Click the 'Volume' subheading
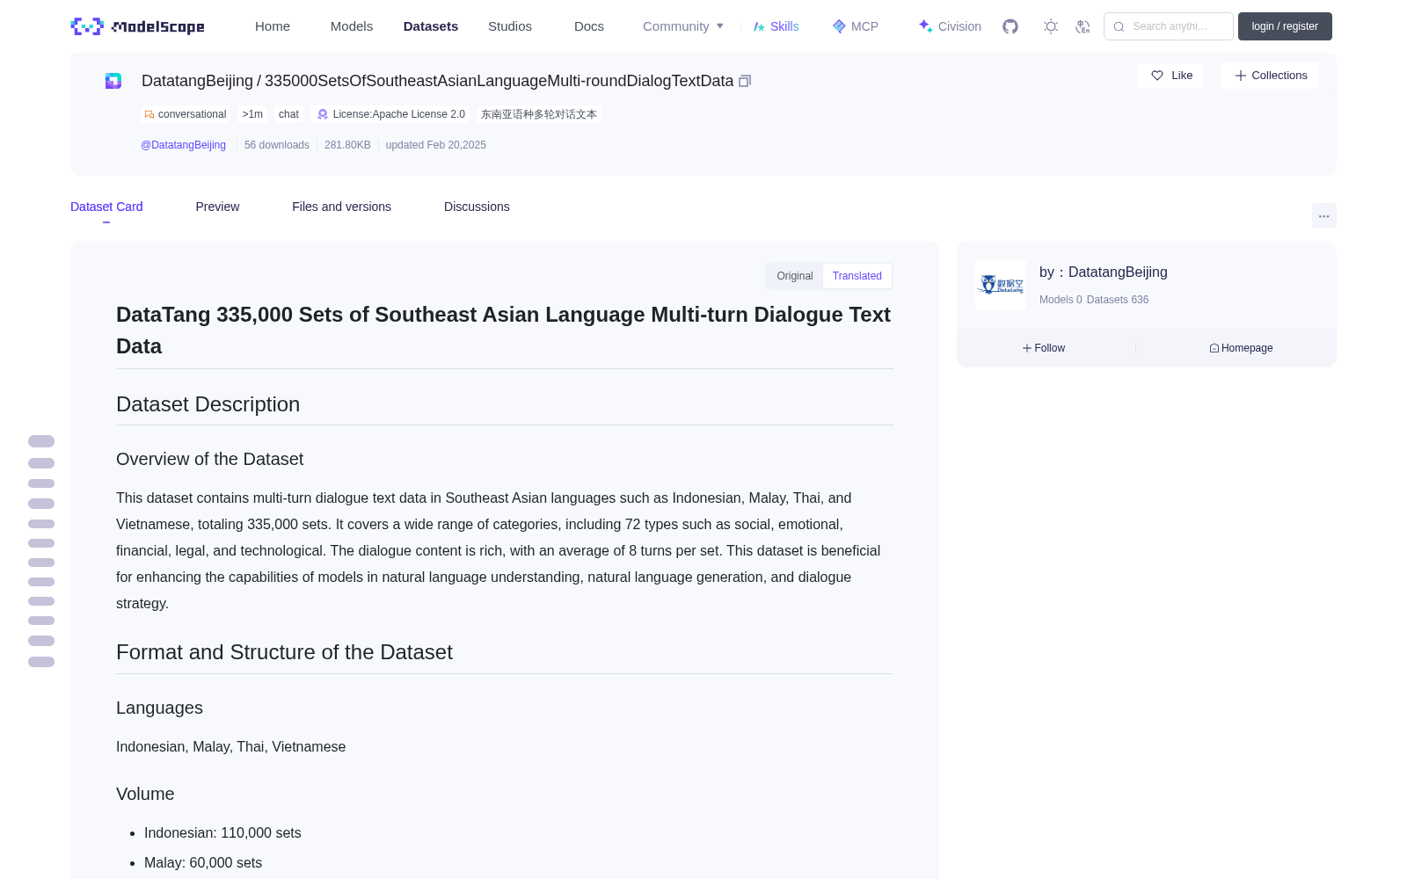Viewport: 1407px width, 879px height. 145,794
